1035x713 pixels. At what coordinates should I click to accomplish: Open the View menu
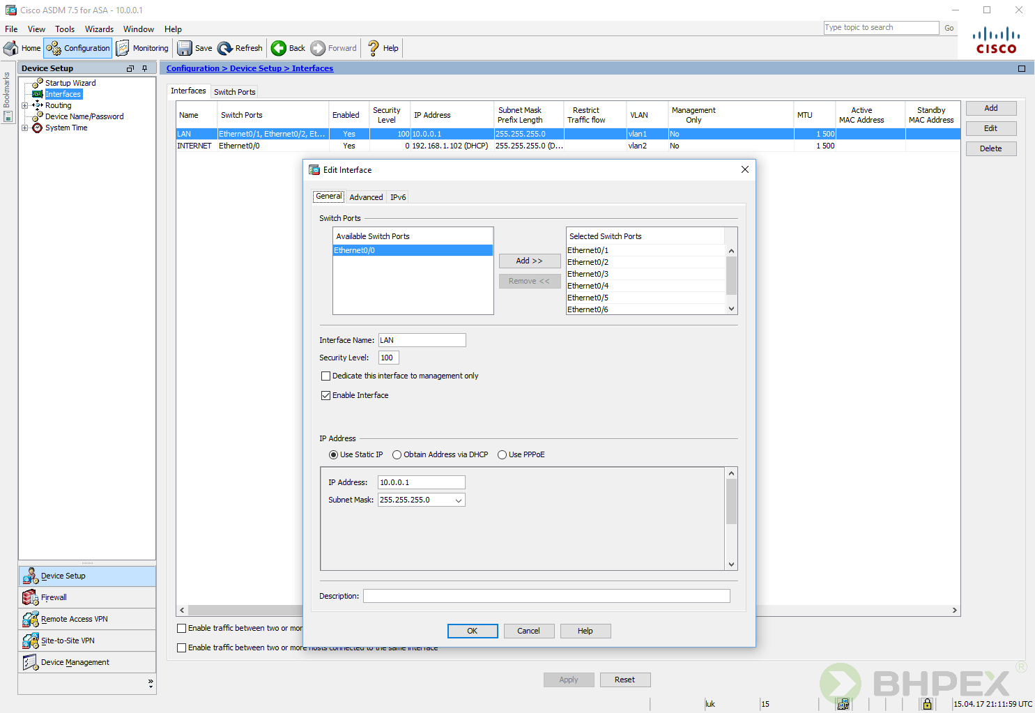(x=36, y=29)
